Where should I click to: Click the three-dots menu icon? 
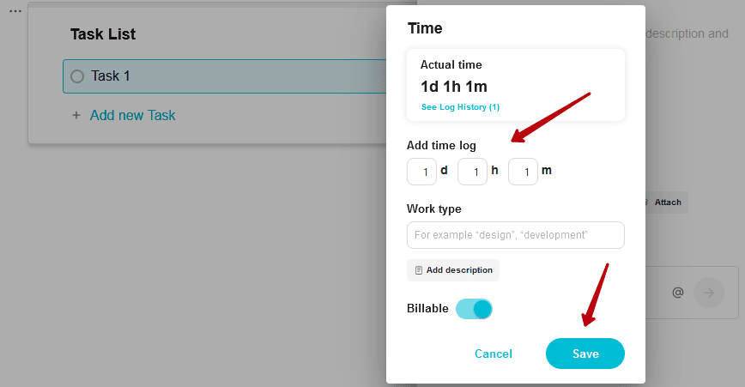[15, 11]
